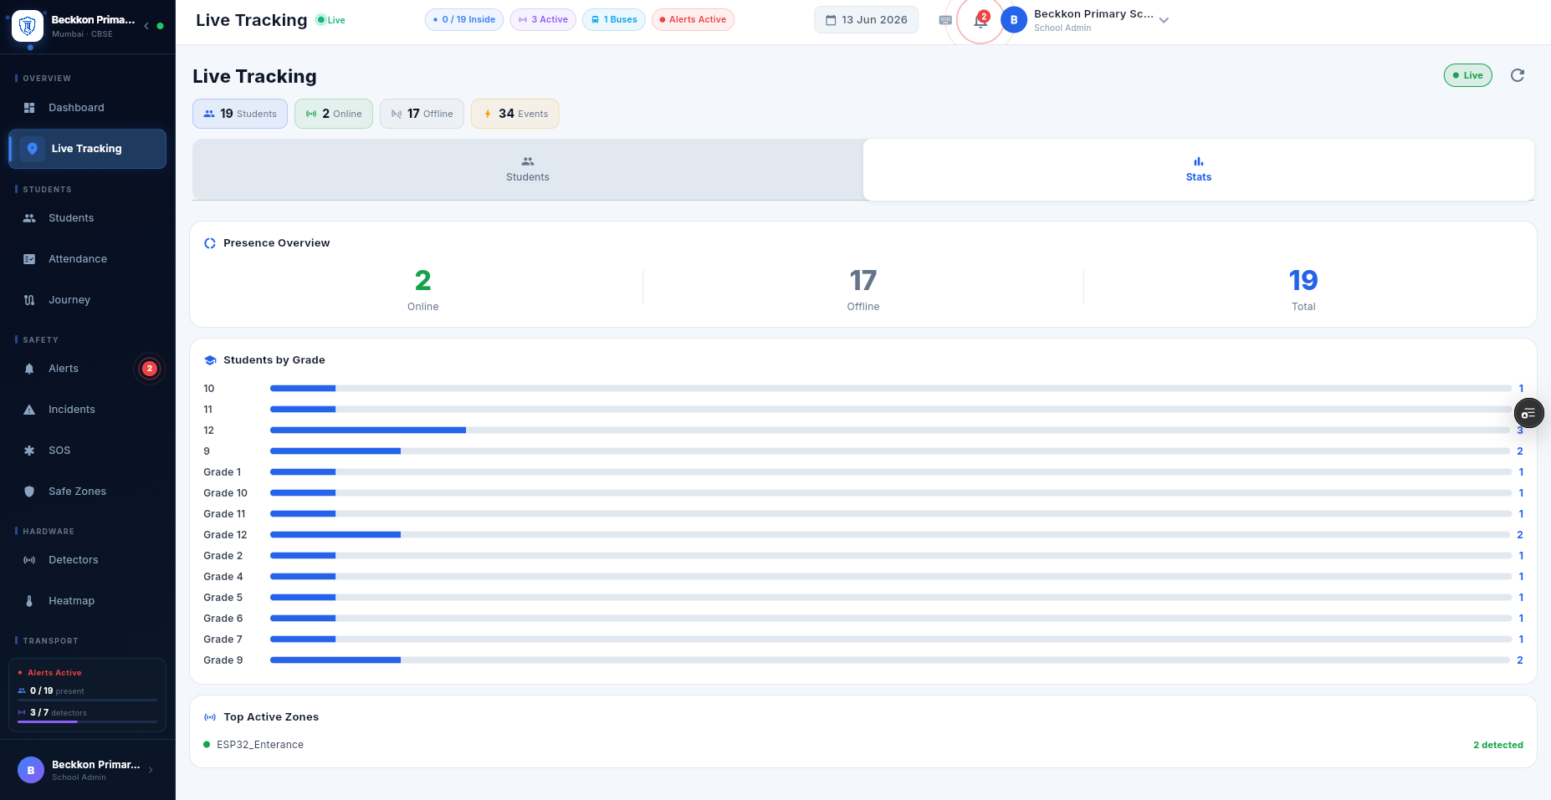This screenshot has width=1551, height=800.
Task: Click the 3 Active chip
Action: point(543,20)
